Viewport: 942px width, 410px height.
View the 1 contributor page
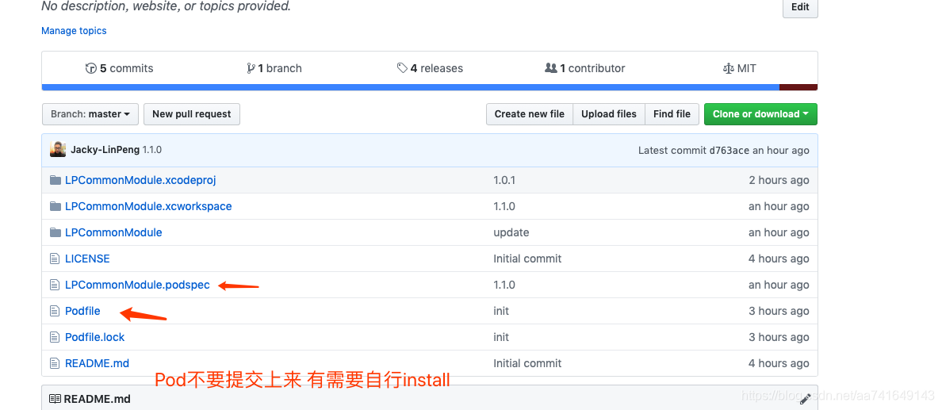click(584, 68)
